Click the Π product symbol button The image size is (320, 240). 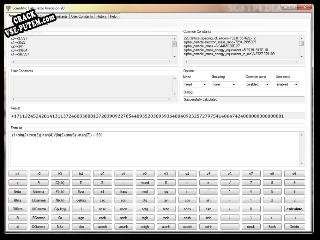(x=81, y=183)
